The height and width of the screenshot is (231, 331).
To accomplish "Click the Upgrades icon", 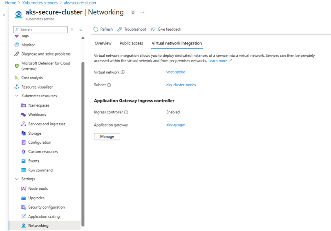I will point(23,198).
